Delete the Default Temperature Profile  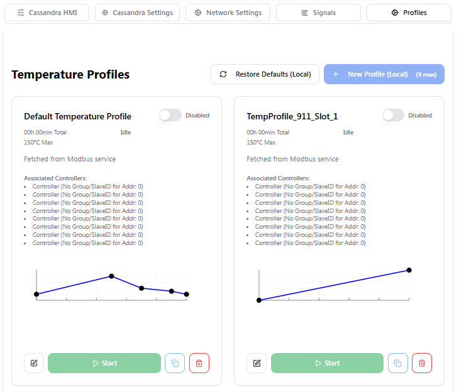coord(199,363)
